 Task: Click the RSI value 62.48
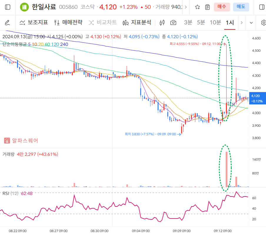coord(27,194)
